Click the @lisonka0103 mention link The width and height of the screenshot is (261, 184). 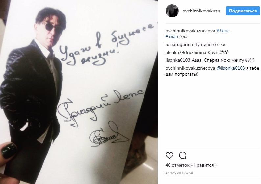pos(230,68)
